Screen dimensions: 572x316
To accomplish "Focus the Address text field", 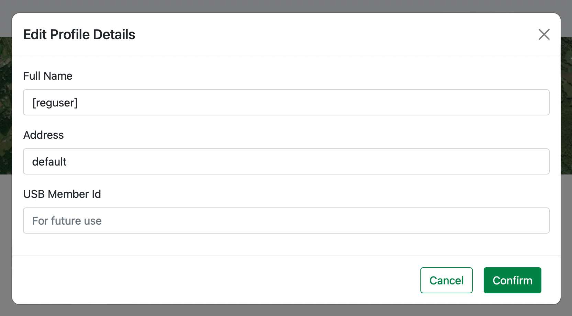I will click(x=286, y=161).
